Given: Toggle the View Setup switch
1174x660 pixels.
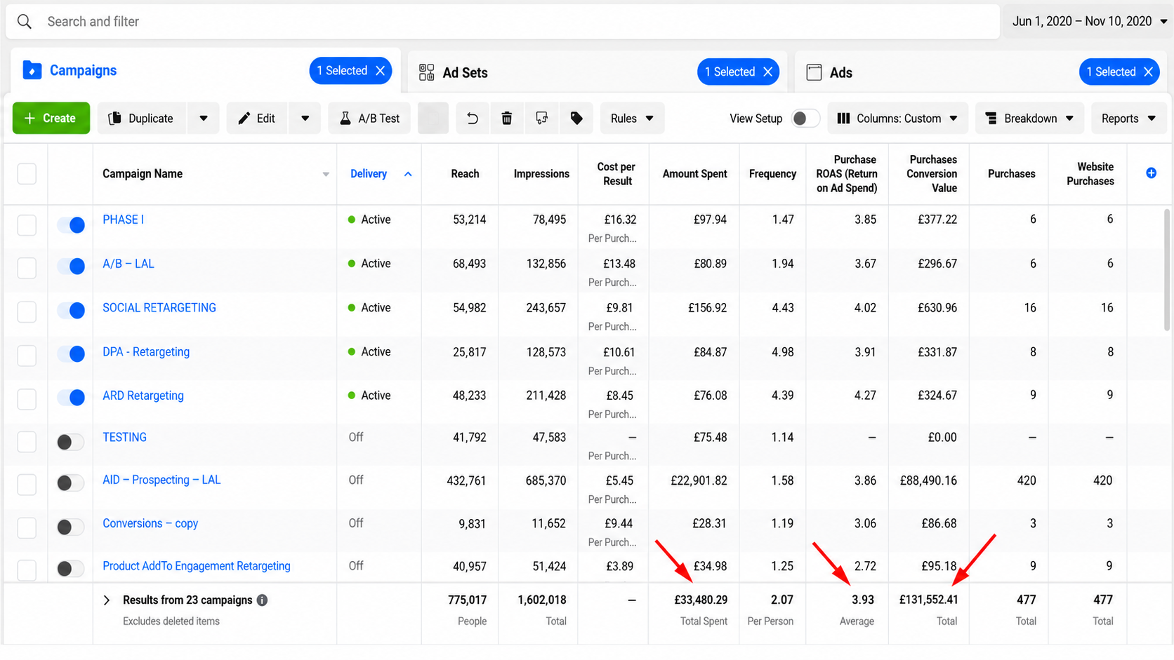Looking at the screenshot, I should click(x=805, y=119).
